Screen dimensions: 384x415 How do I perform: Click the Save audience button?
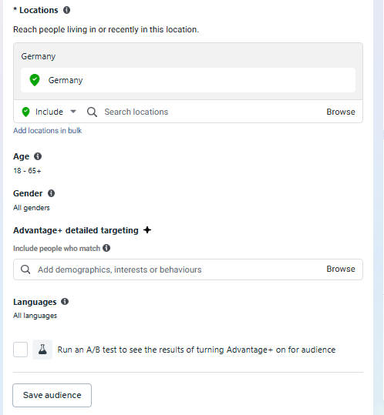[52, 395]
